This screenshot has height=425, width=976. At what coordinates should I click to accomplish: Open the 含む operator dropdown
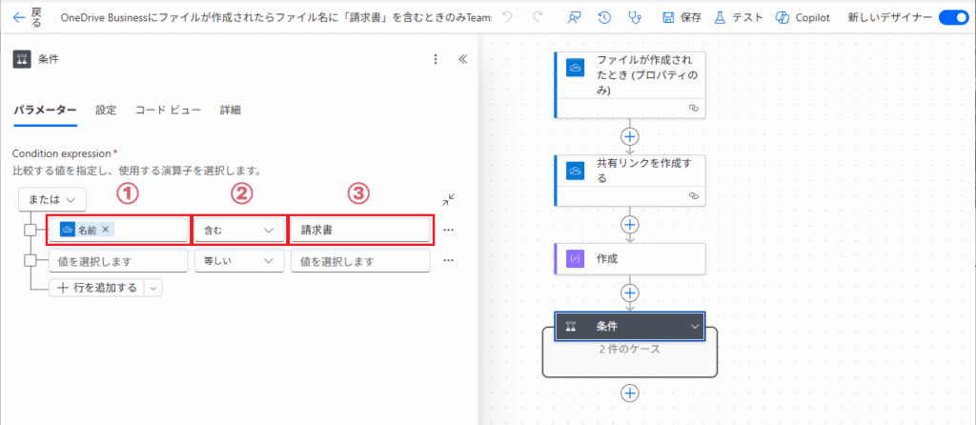click(x=239, y=230)
